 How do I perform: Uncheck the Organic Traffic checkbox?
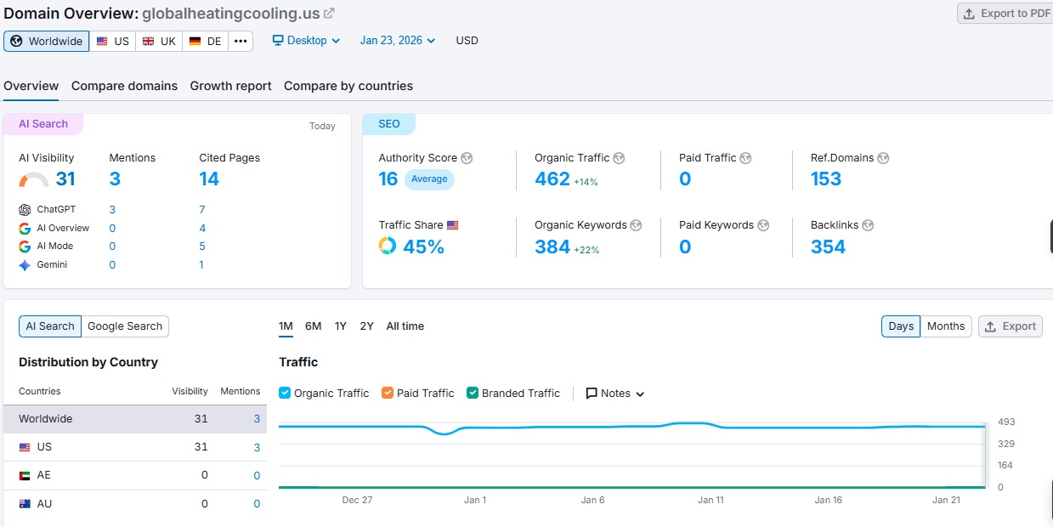coord(284,393)
